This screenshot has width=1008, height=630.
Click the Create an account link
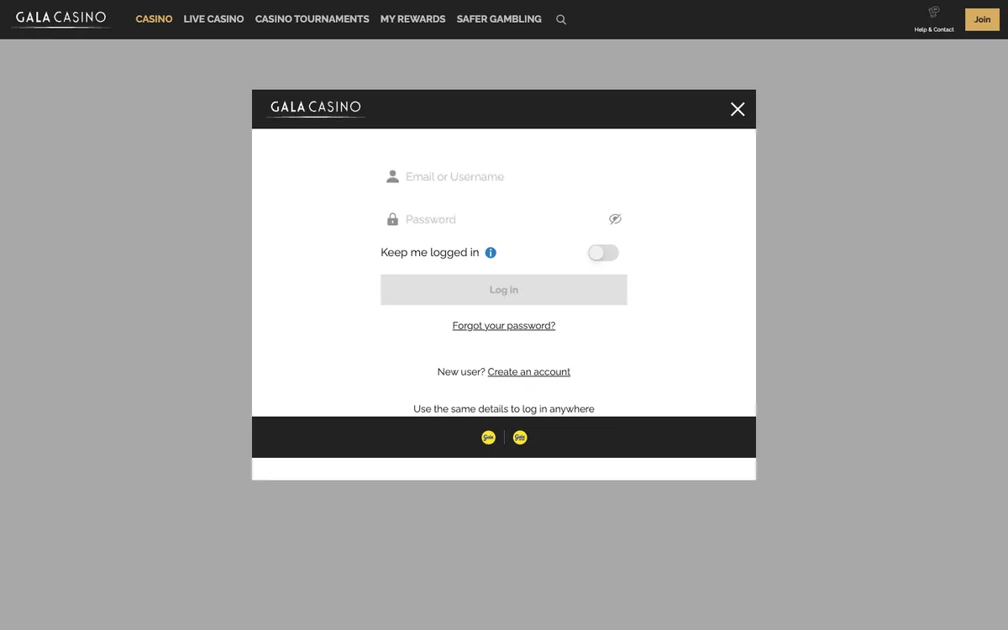pos(529,372)
